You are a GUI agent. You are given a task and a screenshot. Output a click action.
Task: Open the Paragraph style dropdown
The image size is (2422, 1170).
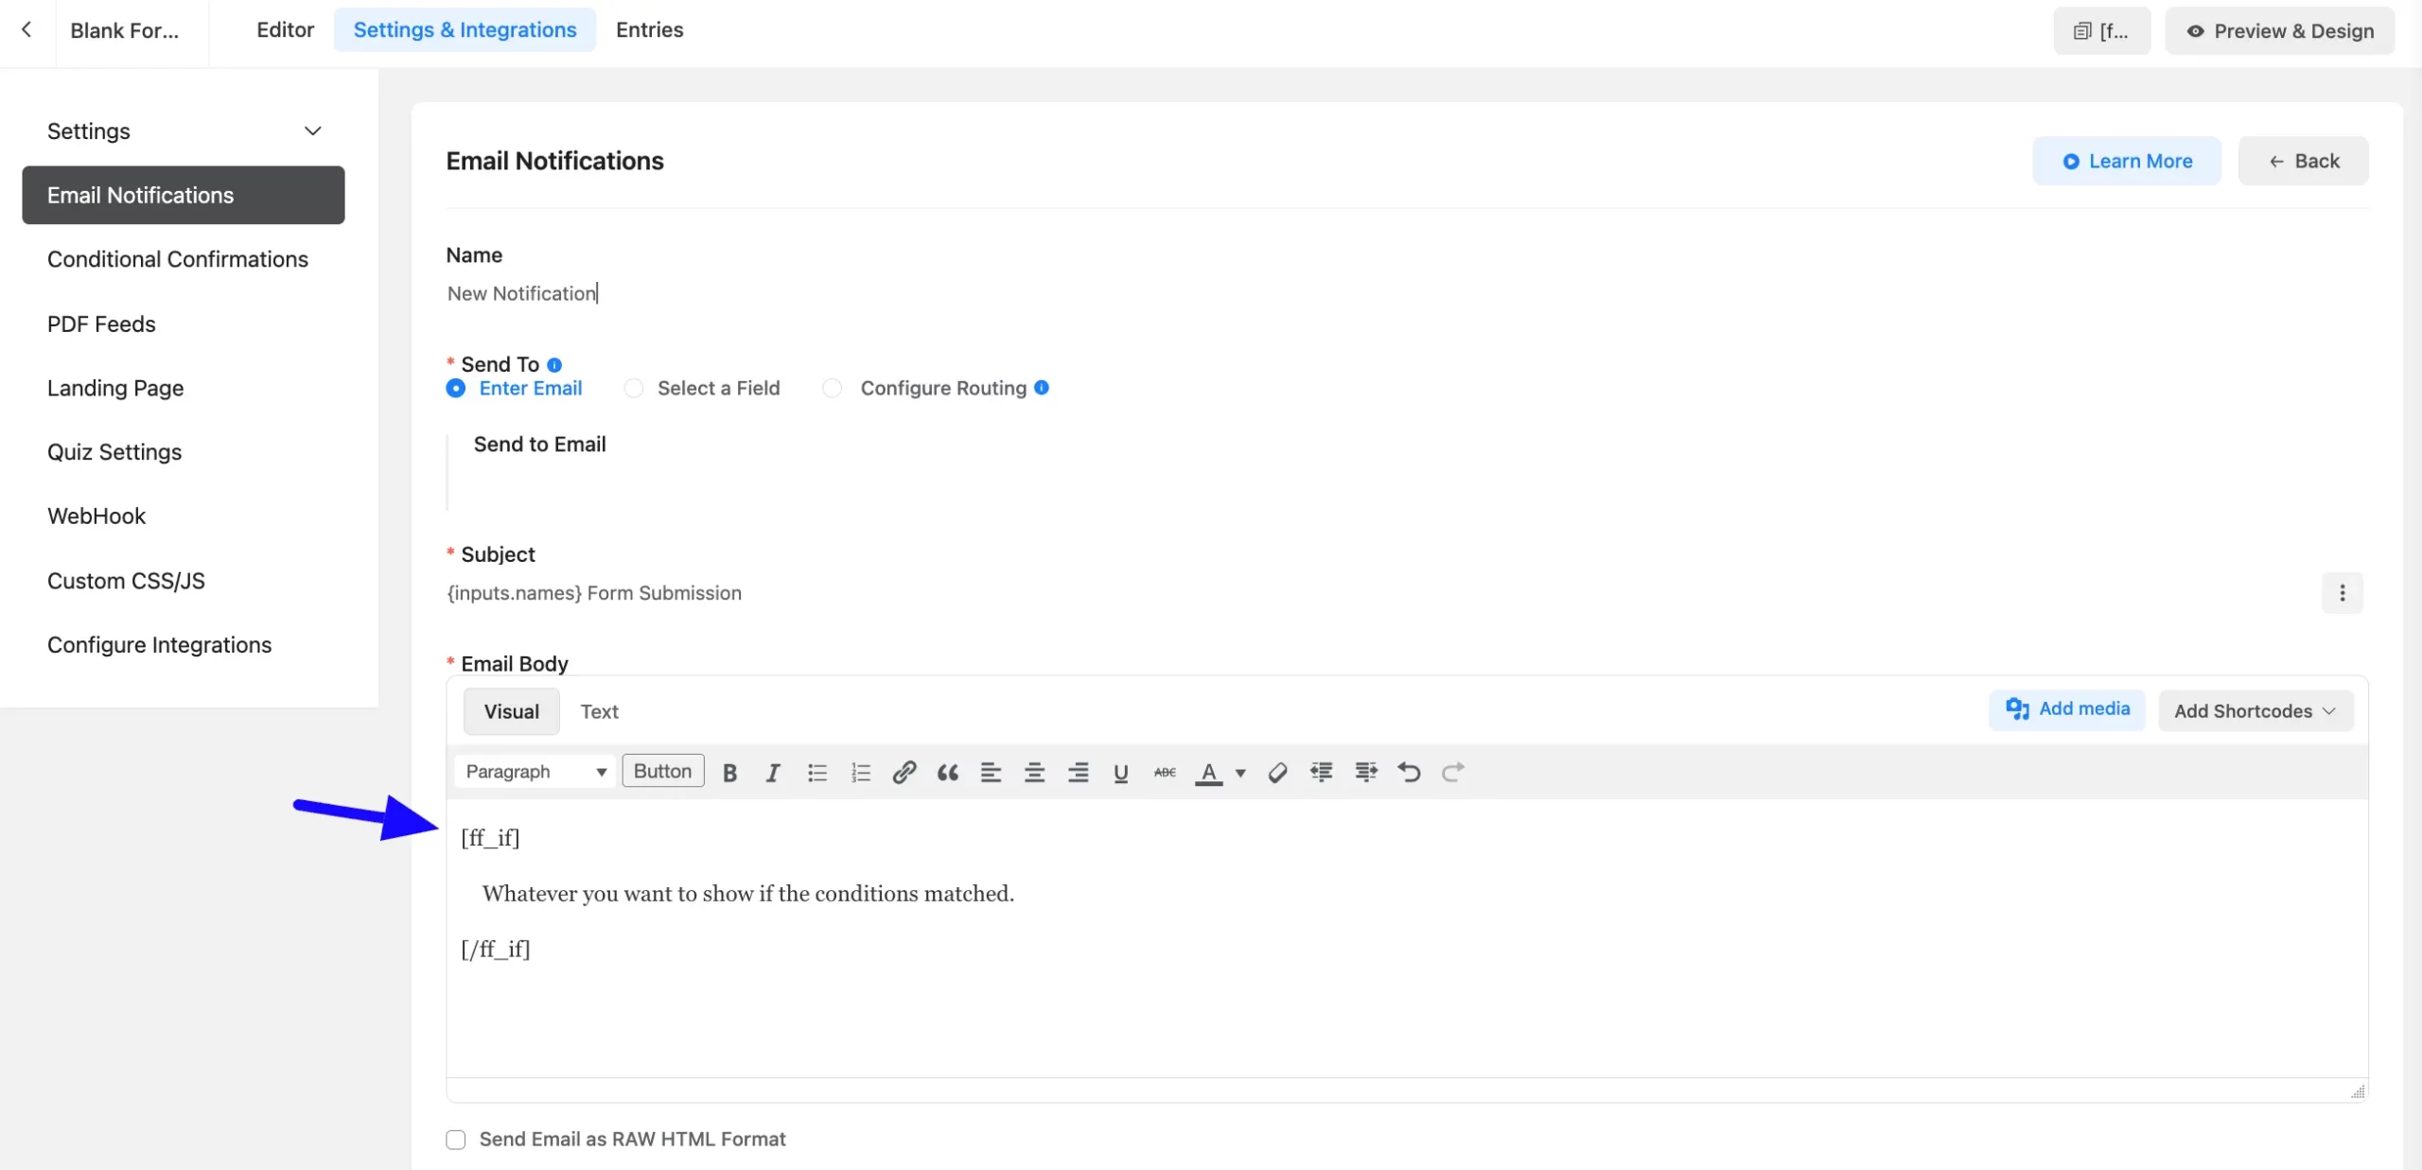[x=535, y=771]
